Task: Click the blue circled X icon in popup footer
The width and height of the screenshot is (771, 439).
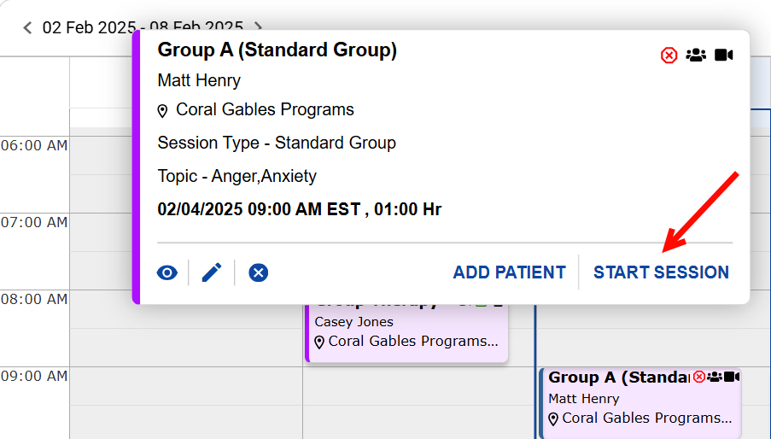Action: tap(259, 272)
